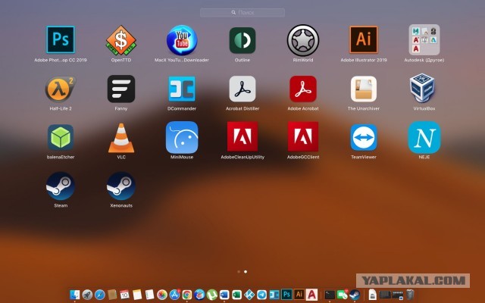Switch to the first Launchpad page dot
485x303 pixels.
point(239,272)
